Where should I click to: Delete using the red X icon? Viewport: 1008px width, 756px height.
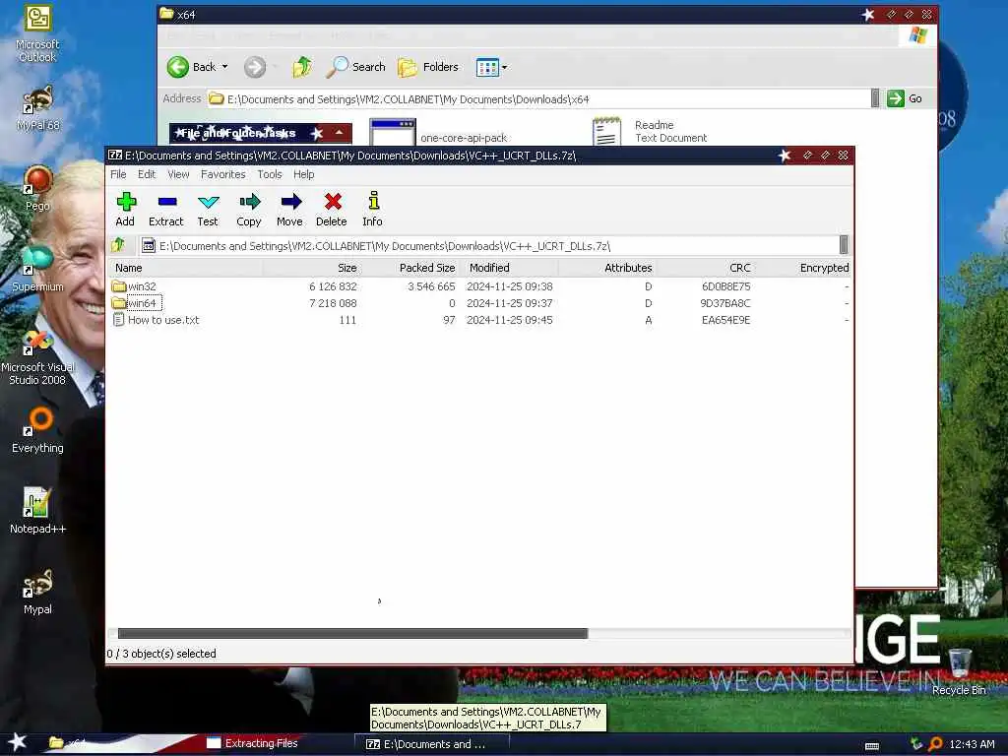[x=332, y=210]
